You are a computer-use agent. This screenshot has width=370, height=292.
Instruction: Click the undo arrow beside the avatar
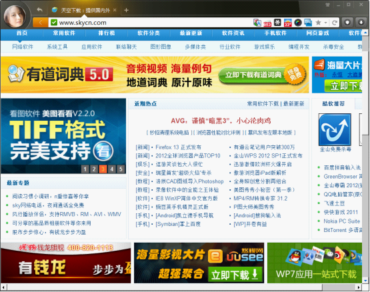[x=39, y=10]
